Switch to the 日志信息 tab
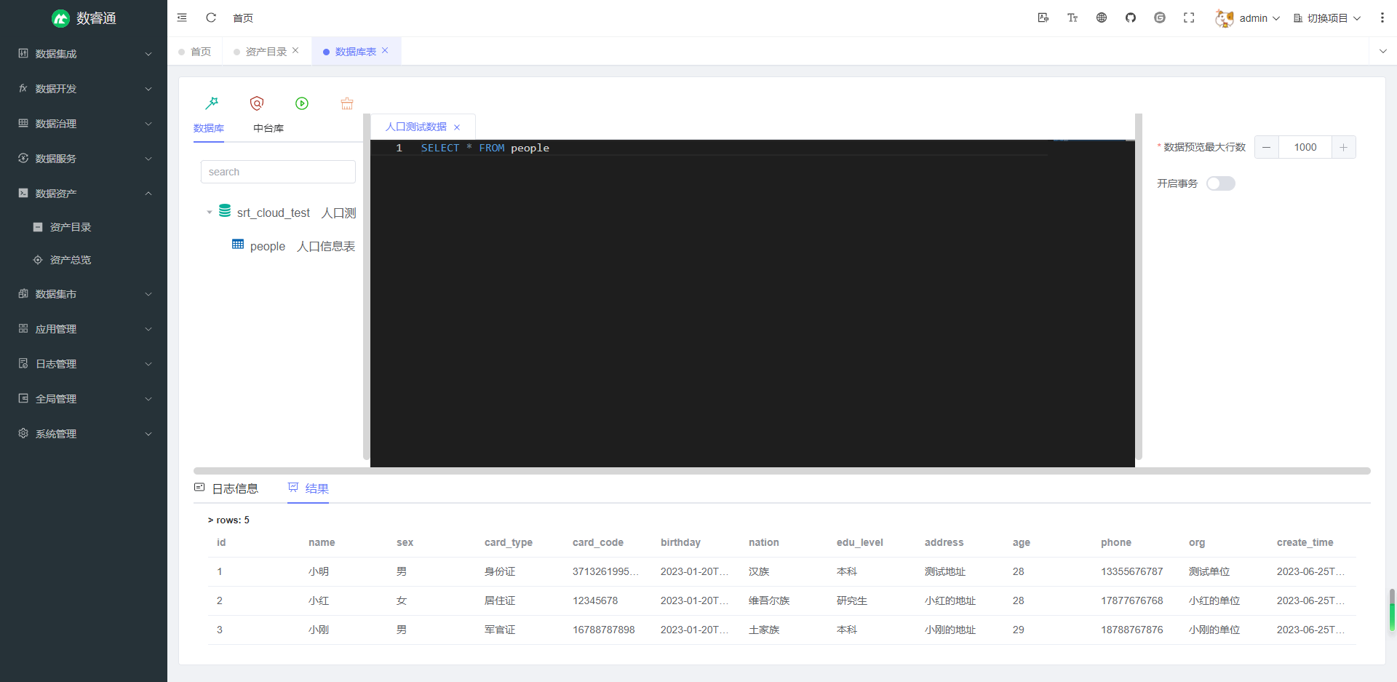The width and height of the screenshot is (1397, 682). tap(226, 488)
